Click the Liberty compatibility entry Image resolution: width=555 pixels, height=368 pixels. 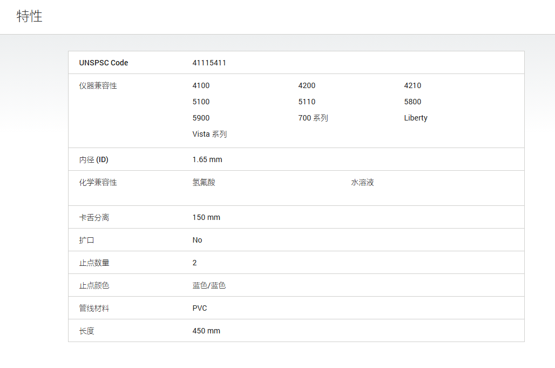coord(416,118)
